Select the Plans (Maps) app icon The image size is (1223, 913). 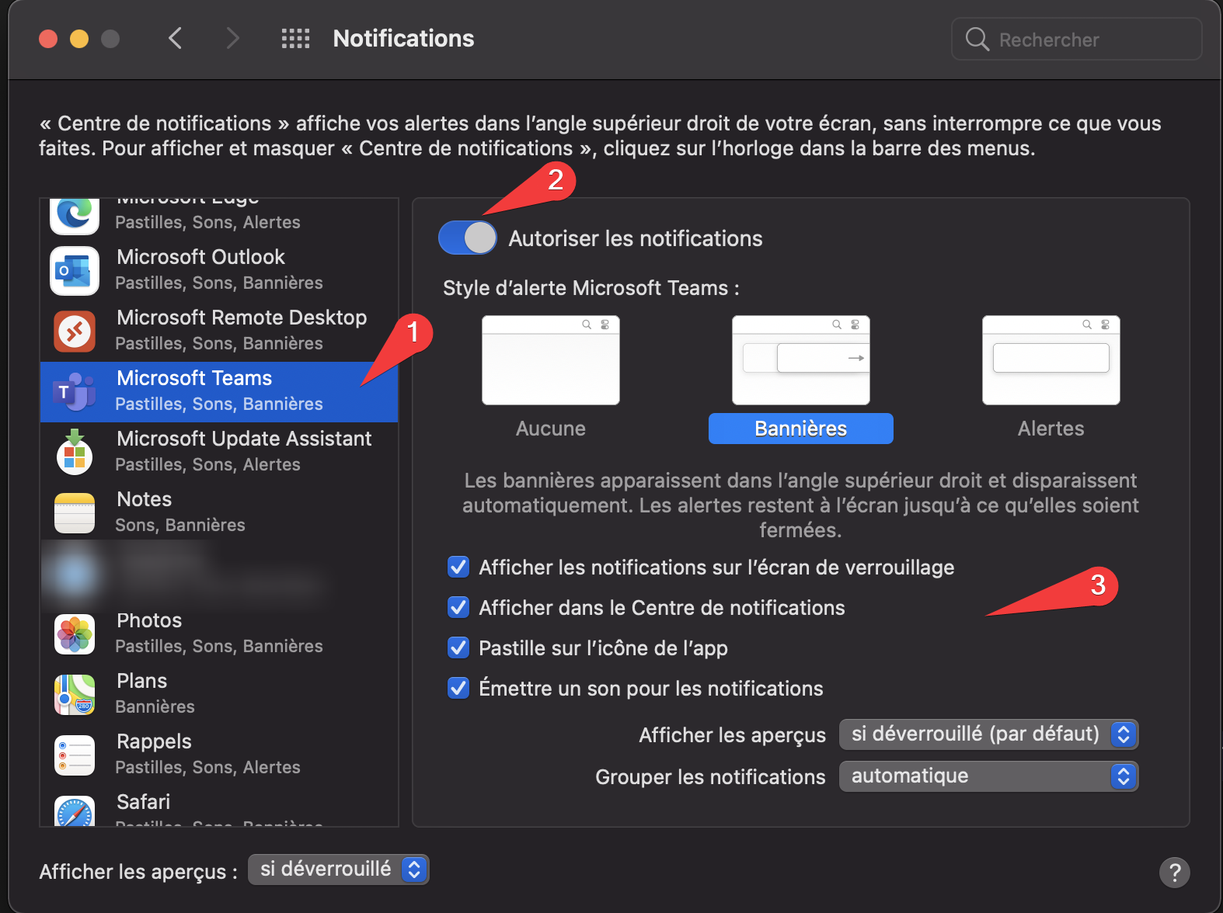point(75,695)
